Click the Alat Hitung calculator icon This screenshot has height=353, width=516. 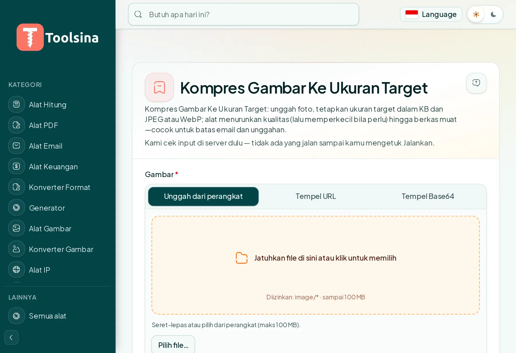(17, 104)
